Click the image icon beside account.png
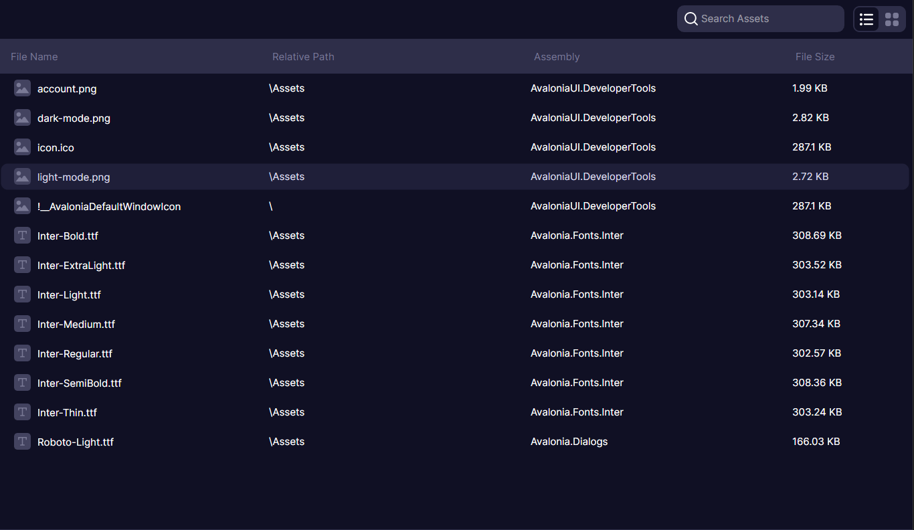This screenshot has width=914, height=530. 22,88
